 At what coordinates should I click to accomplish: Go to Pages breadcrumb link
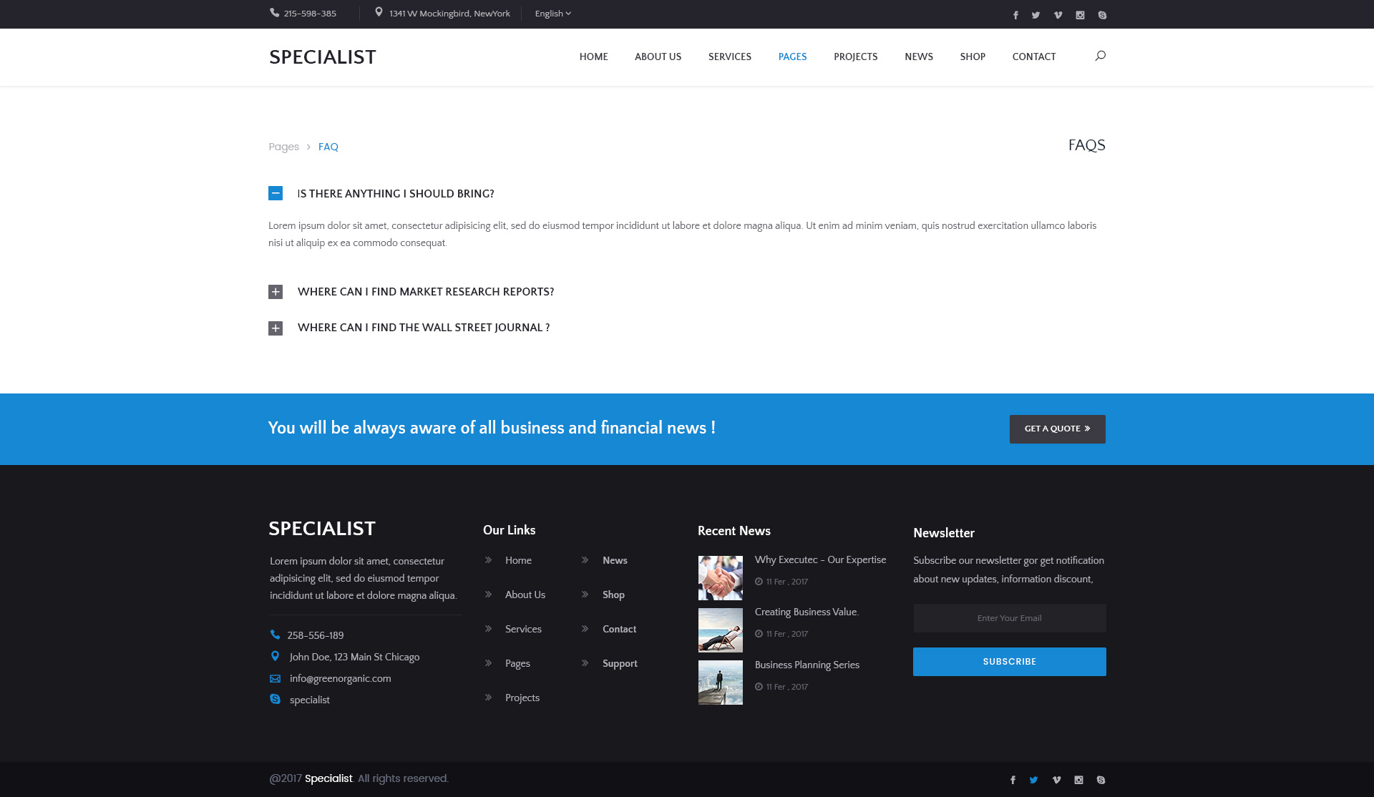283,147
